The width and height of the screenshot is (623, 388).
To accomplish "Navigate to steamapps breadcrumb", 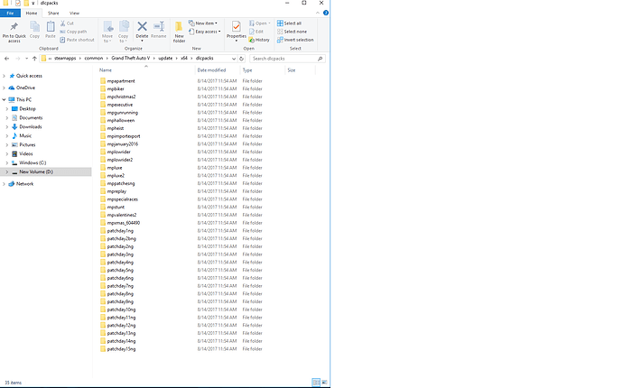I will 65,59.
